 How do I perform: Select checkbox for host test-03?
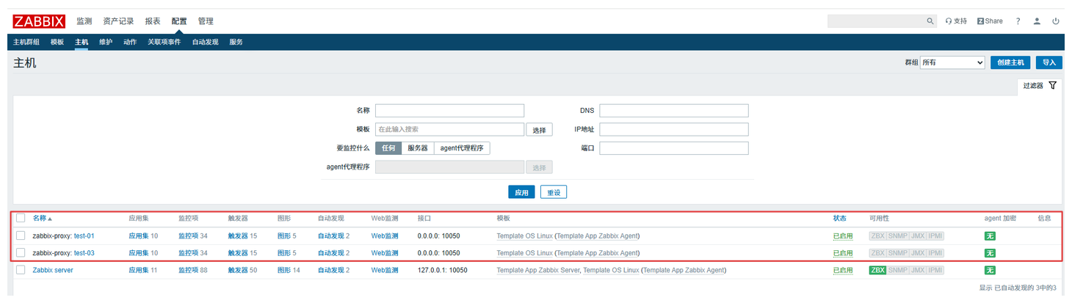[x=21, y=253]
